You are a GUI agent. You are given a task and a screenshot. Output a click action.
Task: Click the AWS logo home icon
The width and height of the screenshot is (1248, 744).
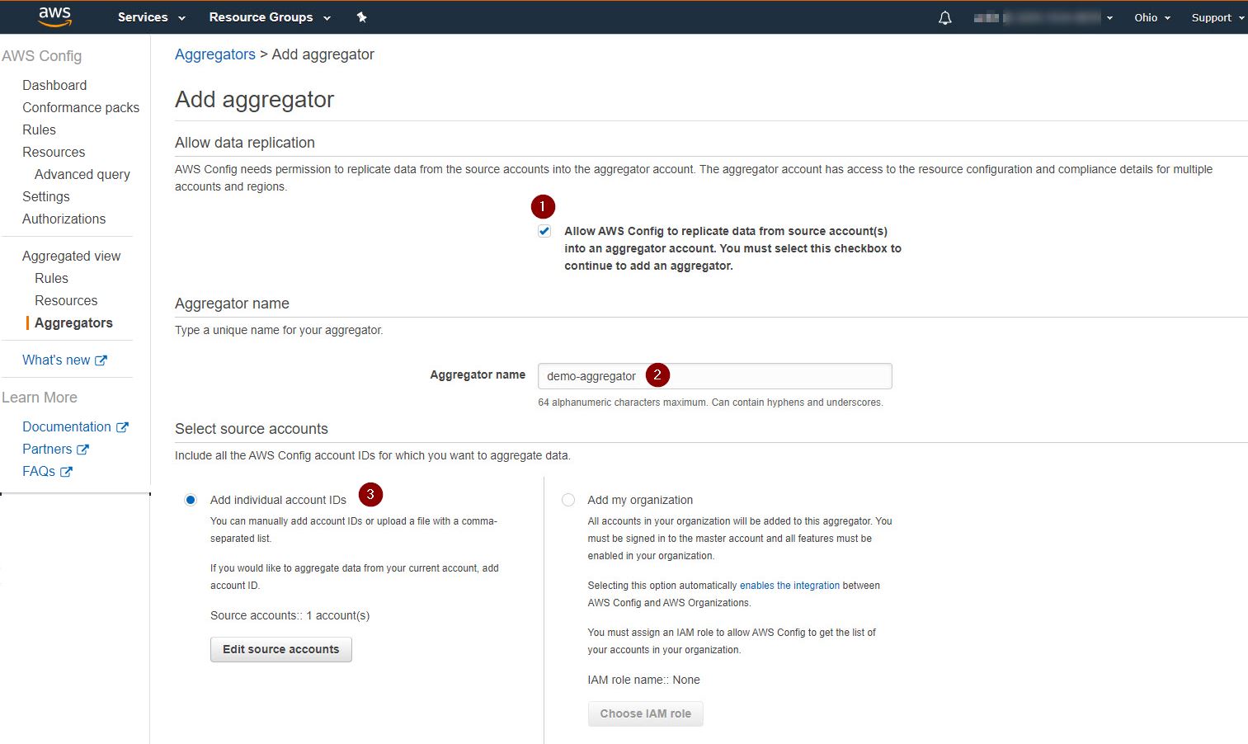pos(54,16)
